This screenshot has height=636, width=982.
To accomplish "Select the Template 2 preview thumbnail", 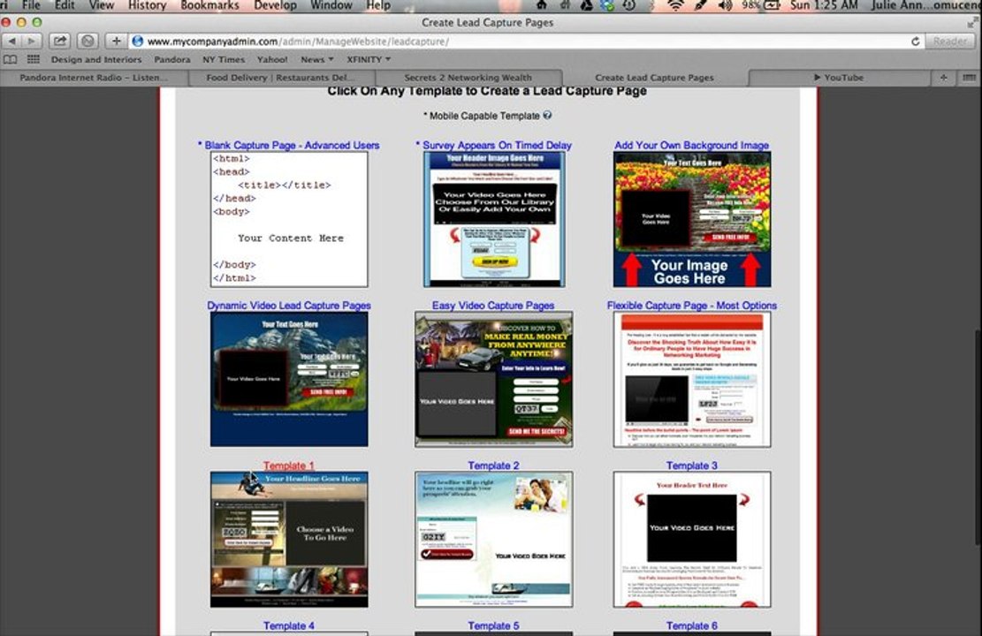I will [493, 540].
